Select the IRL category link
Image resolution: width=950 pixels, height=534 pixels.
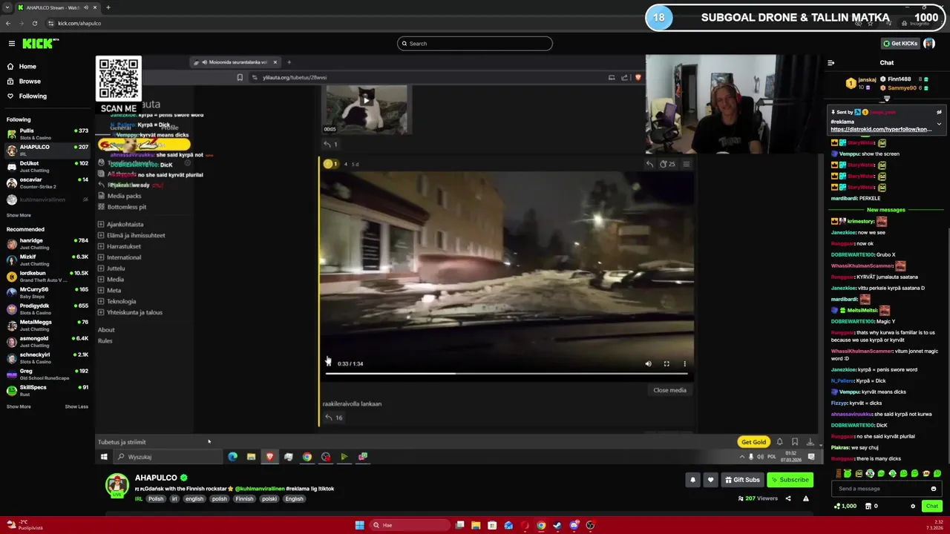(139, 499)
